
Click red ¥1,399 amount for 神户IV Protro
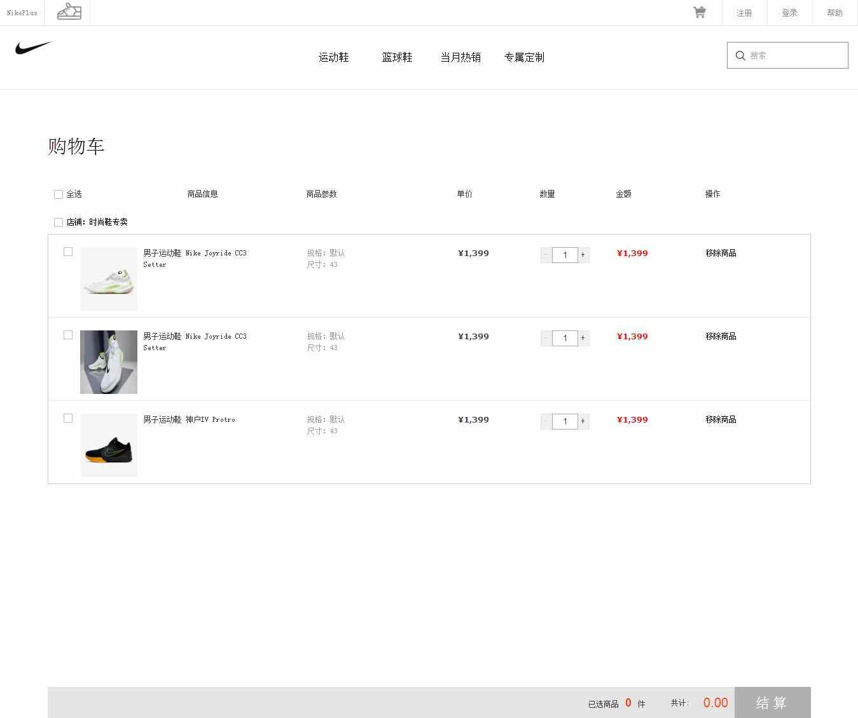pyautogui.click(x=632, y=419)
